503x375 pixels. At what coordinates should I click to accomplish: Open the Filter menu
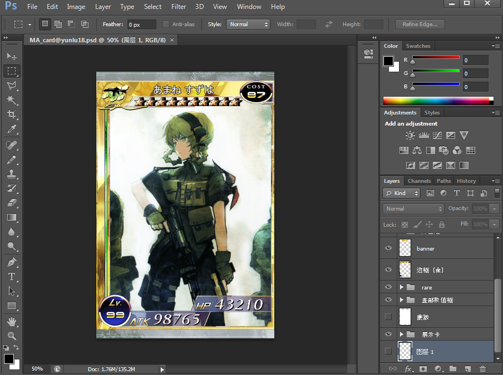coord(179,7)
